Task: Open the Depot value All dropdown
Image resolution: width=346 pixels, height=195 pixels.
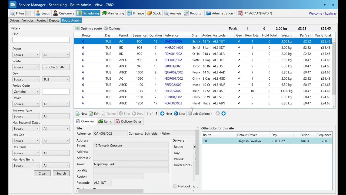Action: point(56,55)
